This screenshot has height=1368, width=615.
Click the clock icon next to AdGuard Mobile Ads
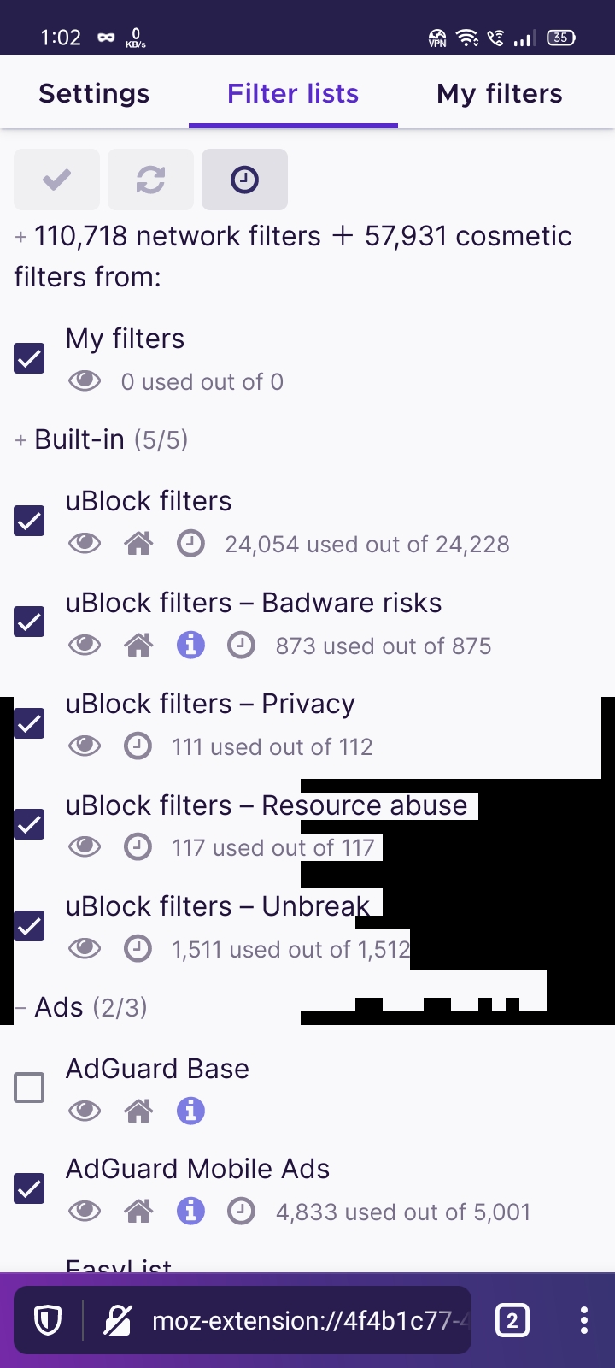[242, 1211]
